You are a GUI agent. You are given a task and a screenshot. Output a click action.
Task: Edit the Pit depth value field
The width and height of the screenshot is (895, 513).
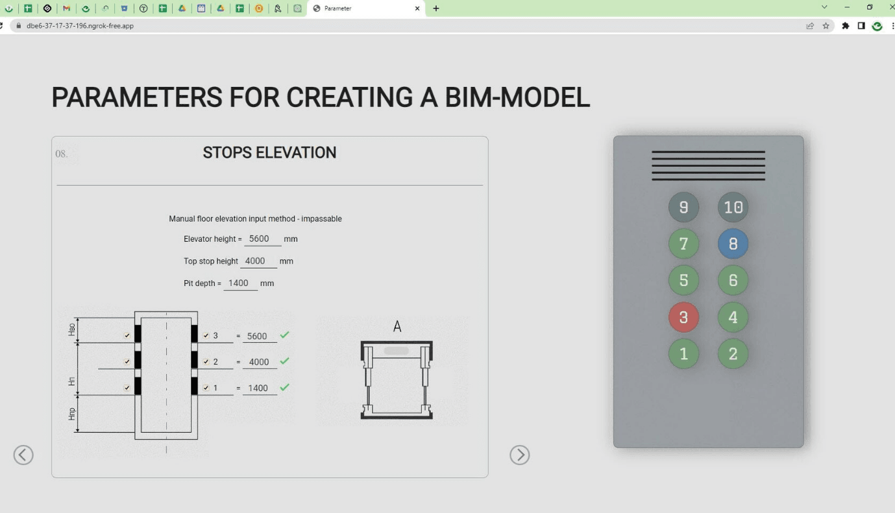[239, 283]
